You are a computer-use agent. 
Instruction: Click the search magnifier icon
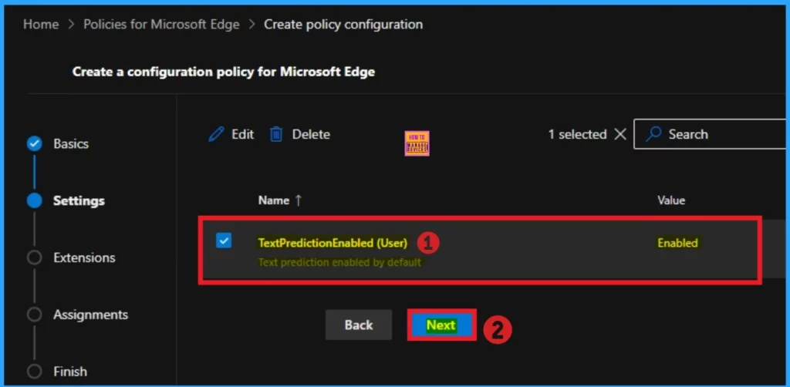coord(653,134)
